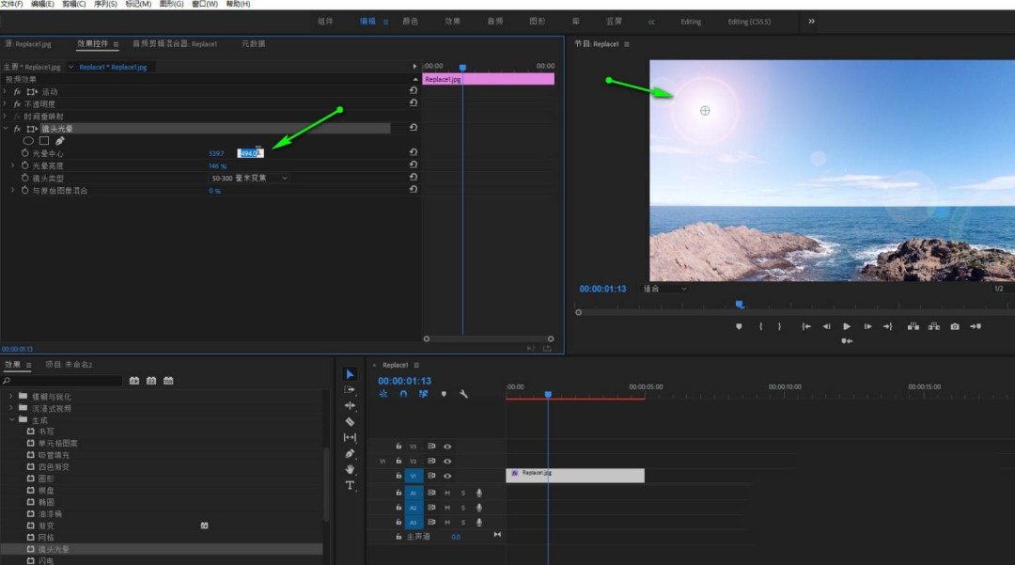Expand the 光晕亮度 parameter

[x=12, y=165]
